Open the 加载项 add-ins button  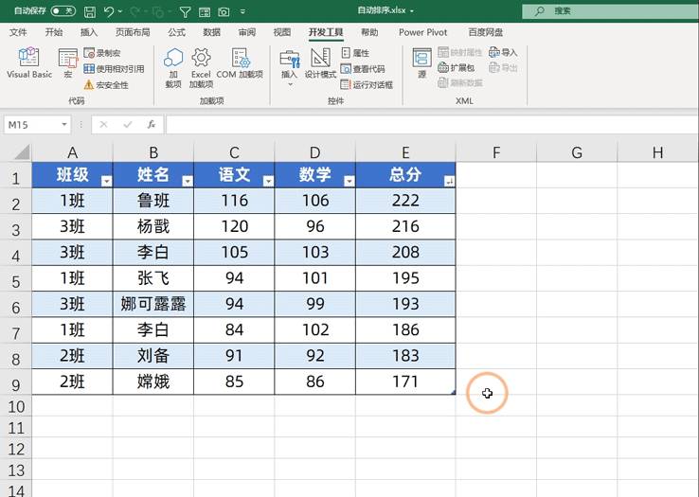(x=173, y=68)
